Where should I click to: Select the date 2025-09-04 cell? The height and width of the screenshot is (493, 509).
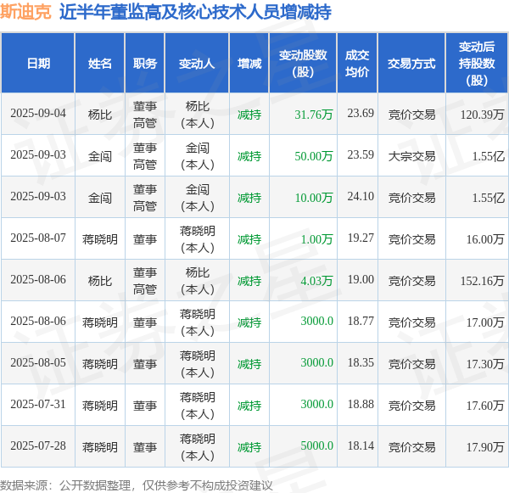38,114
